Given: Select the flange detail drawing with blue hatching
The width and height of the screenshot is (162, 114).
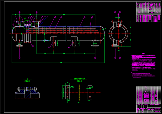Looking at the screenshot, I should pyautogui.click(x=27, y=93).
